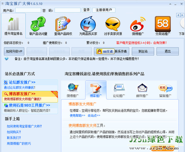Click the 你的本日积分 label
185x152 pixels.
13,43
